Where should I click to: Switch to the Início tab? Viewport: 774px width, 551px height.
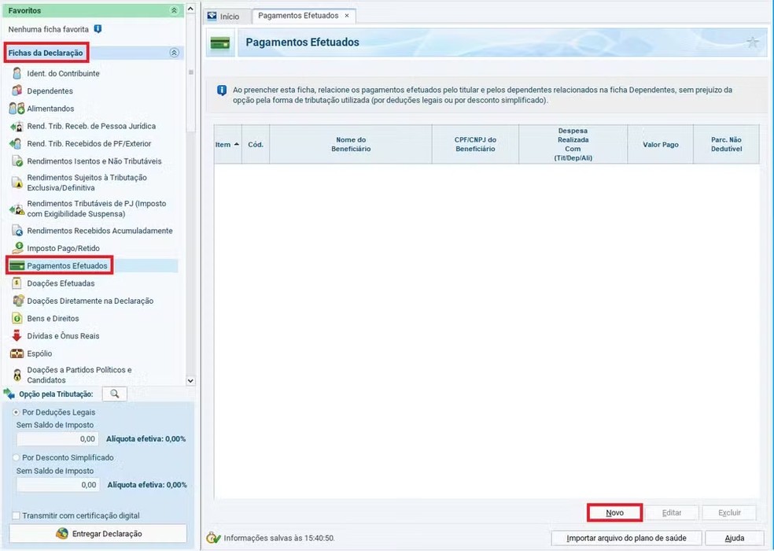click(x=223, y=16)
